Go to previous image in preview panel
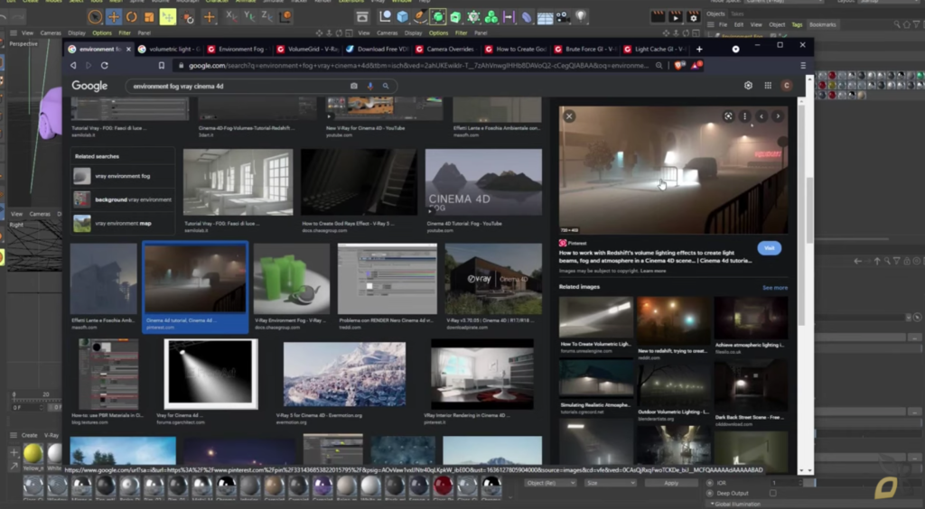The image size is (925, 509). (761, 116)
